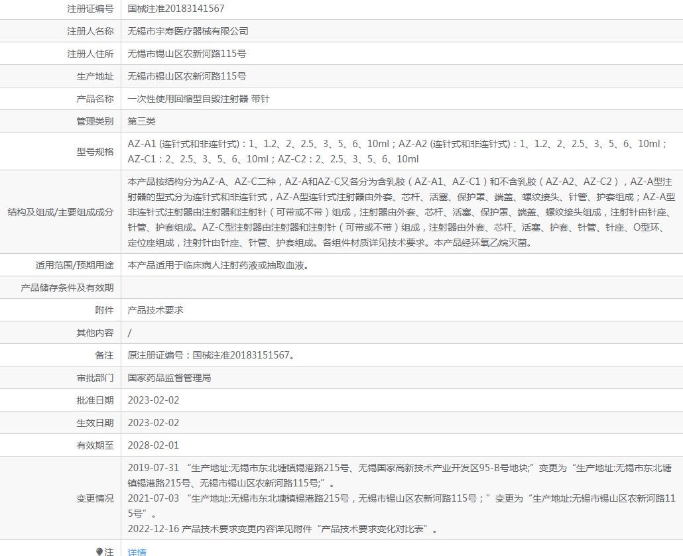Click attachment value 产品技术要求
The image size is (683, 556).
tap(156, 310)
